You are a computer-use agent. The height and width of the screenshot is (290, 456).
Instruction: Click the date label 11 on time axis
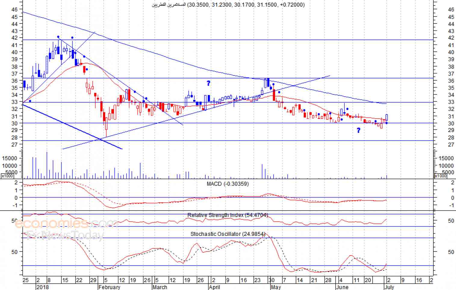pyautogui.click(x=356, y=280)
